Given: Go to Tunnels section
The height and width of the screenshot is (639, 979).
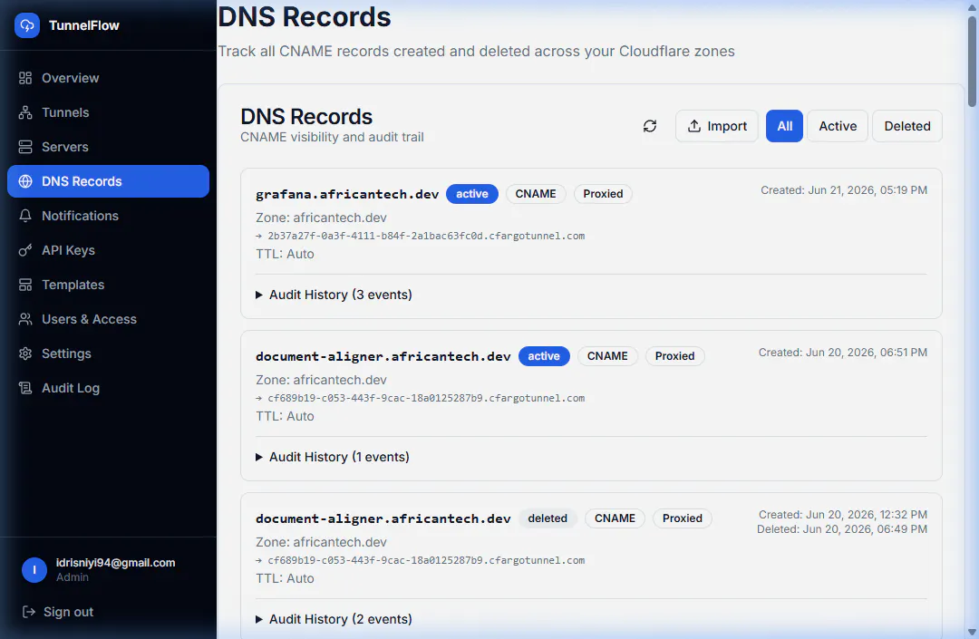Looking at the screenshot, I should 108,112.
